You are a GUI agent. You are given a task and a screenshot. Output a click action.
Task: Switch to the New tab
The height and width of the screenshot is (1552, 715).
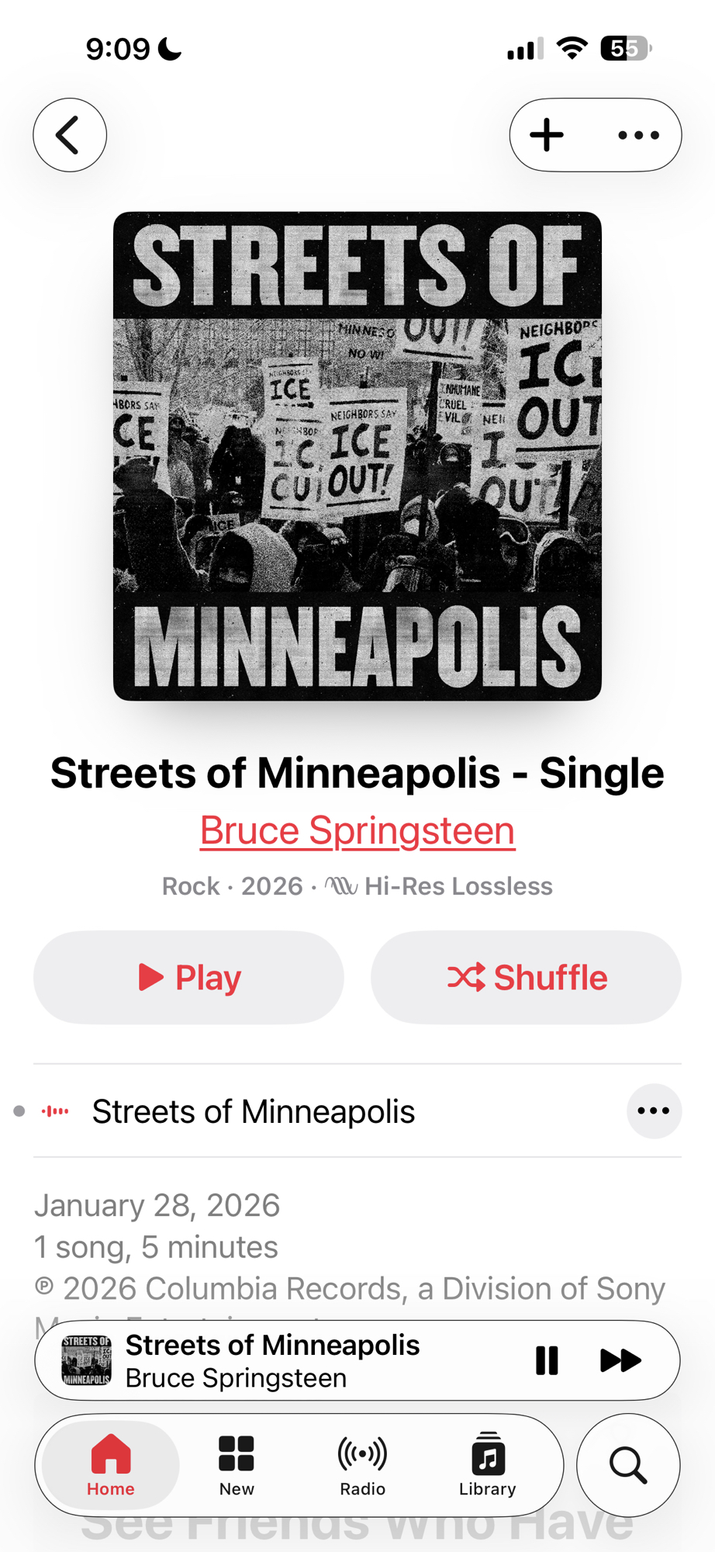tap(237, 1465)
